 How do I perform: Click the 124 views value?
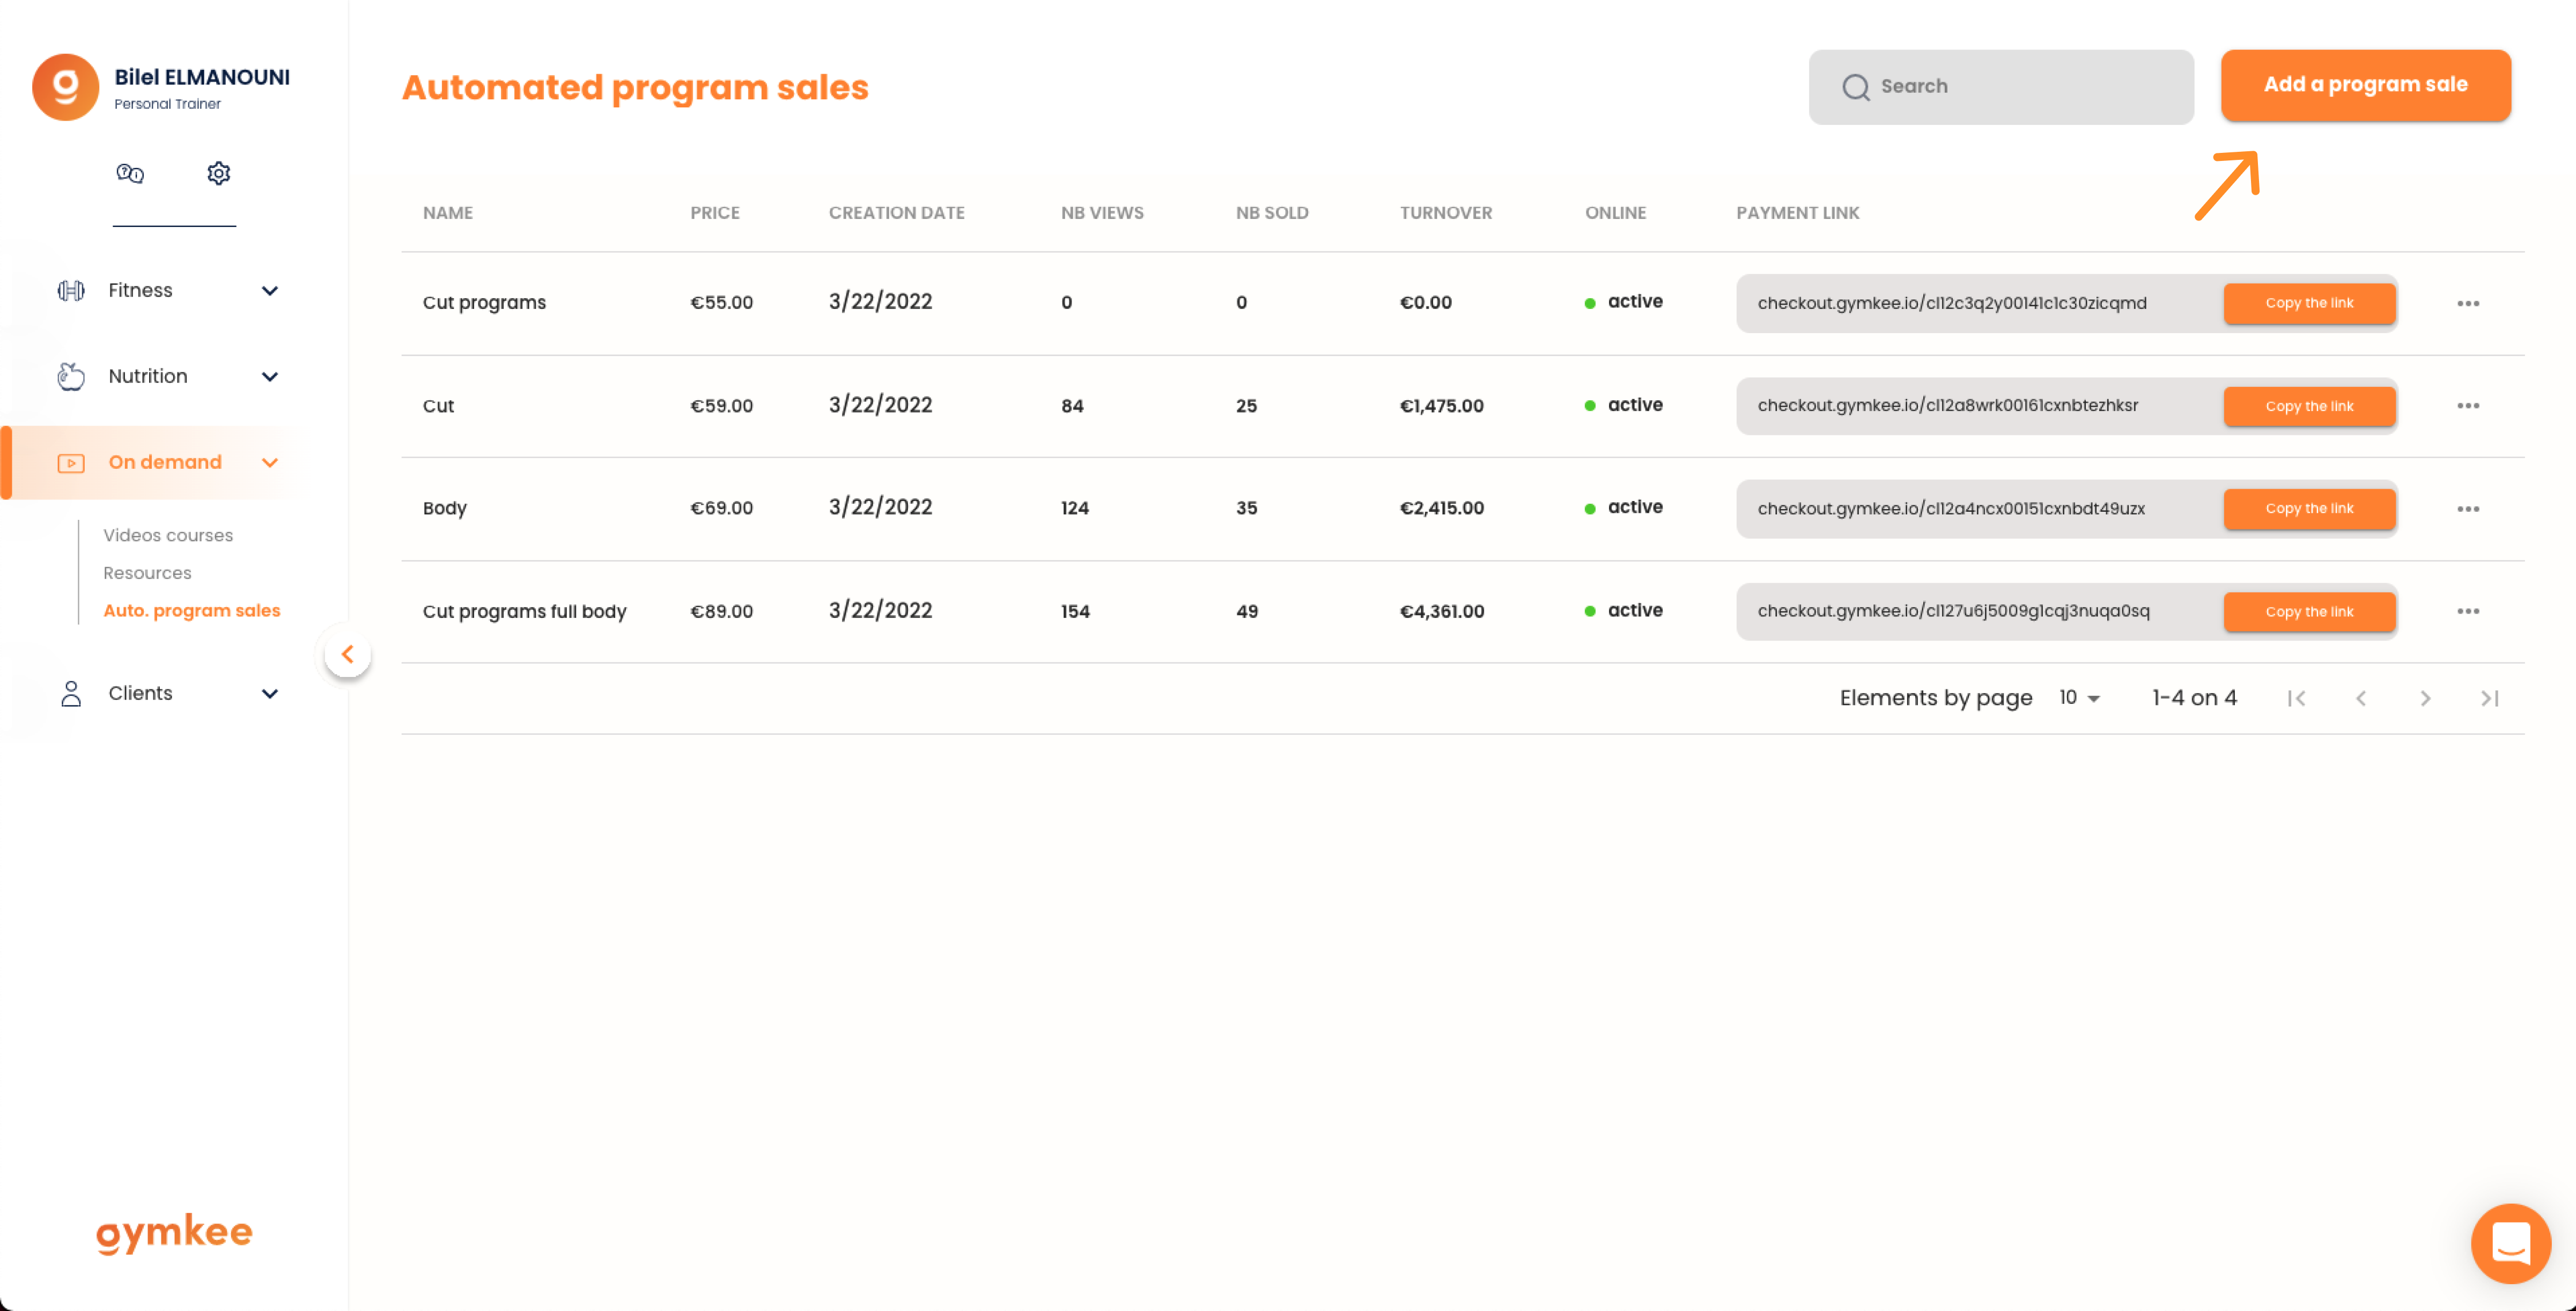[1075, 508]
